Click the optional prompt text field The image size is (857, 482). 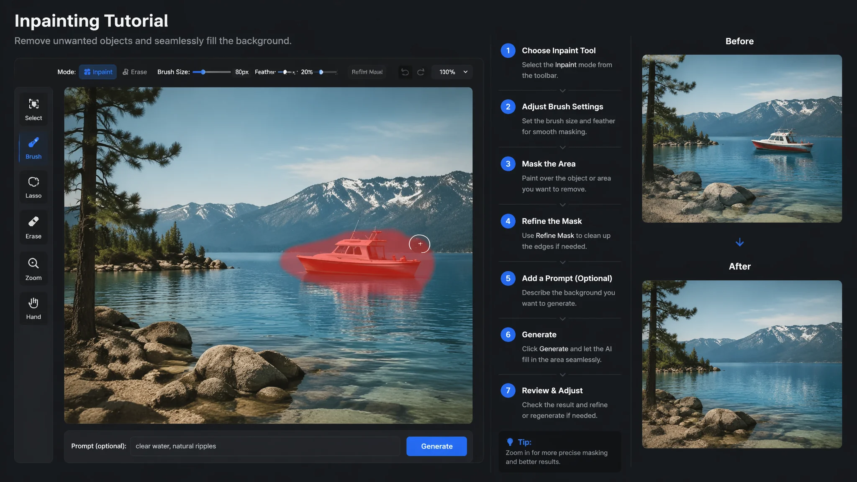[265, 446]
